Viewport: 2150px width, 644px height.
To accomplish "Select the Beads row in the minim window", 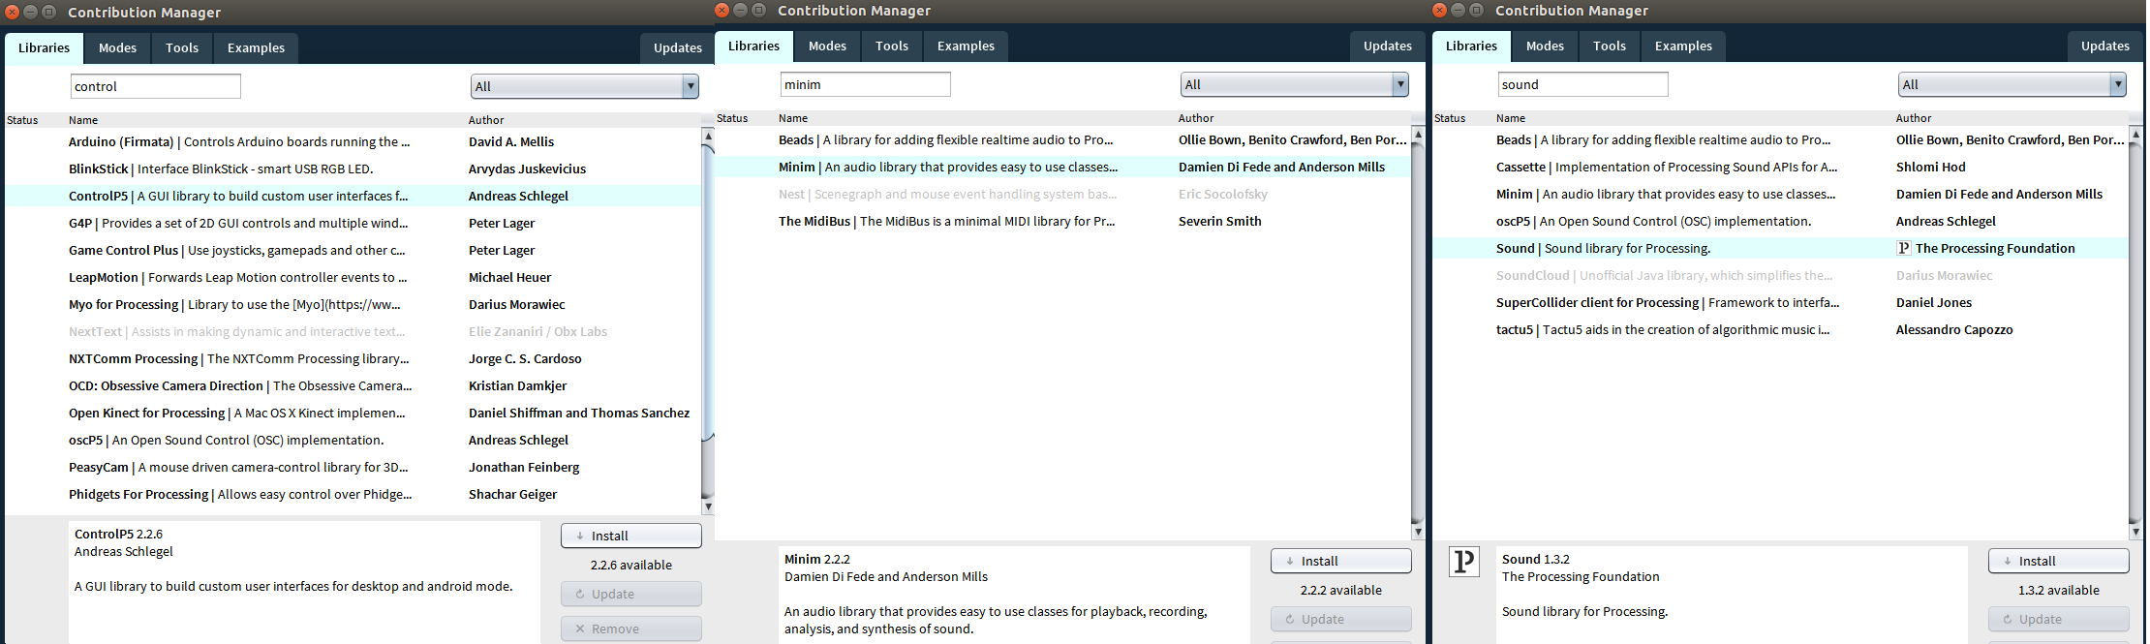I will (x=1062, y=139).
